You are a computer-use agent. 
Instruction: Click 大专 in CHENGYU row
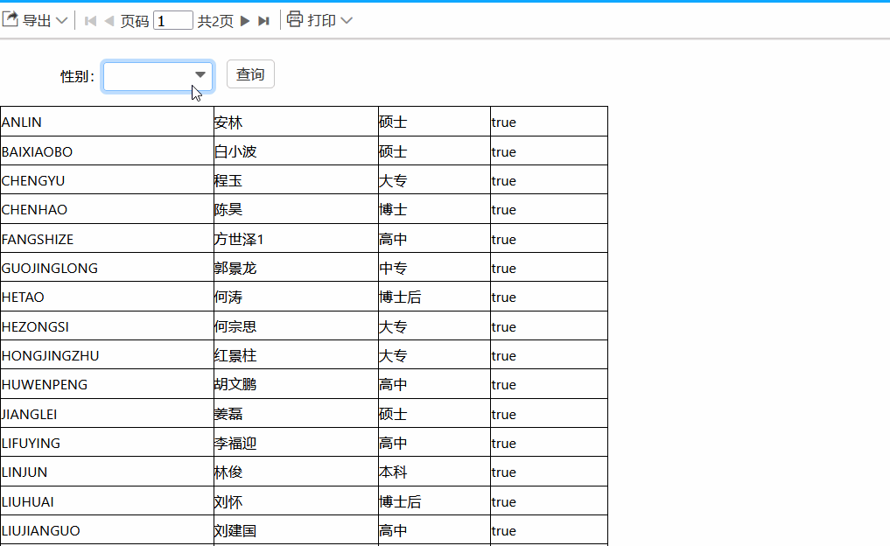pos(393,180)
